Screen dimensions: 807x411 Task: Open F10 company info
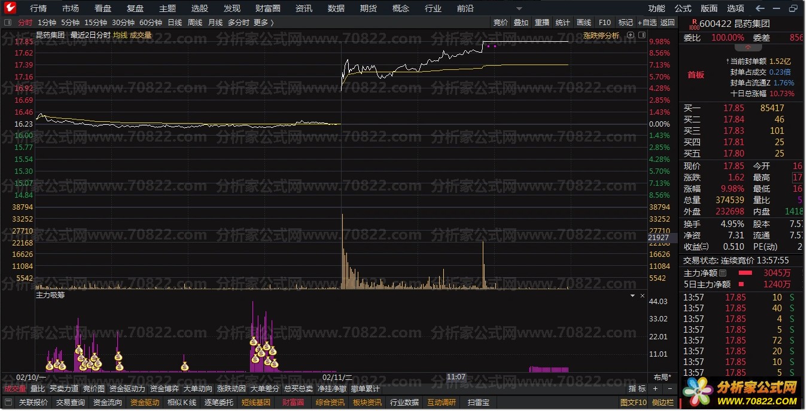tap(605, 22)
